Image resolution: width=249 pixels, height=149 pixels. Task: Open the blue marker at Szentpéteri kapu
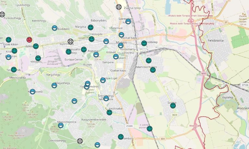click(x=128, y=22)
